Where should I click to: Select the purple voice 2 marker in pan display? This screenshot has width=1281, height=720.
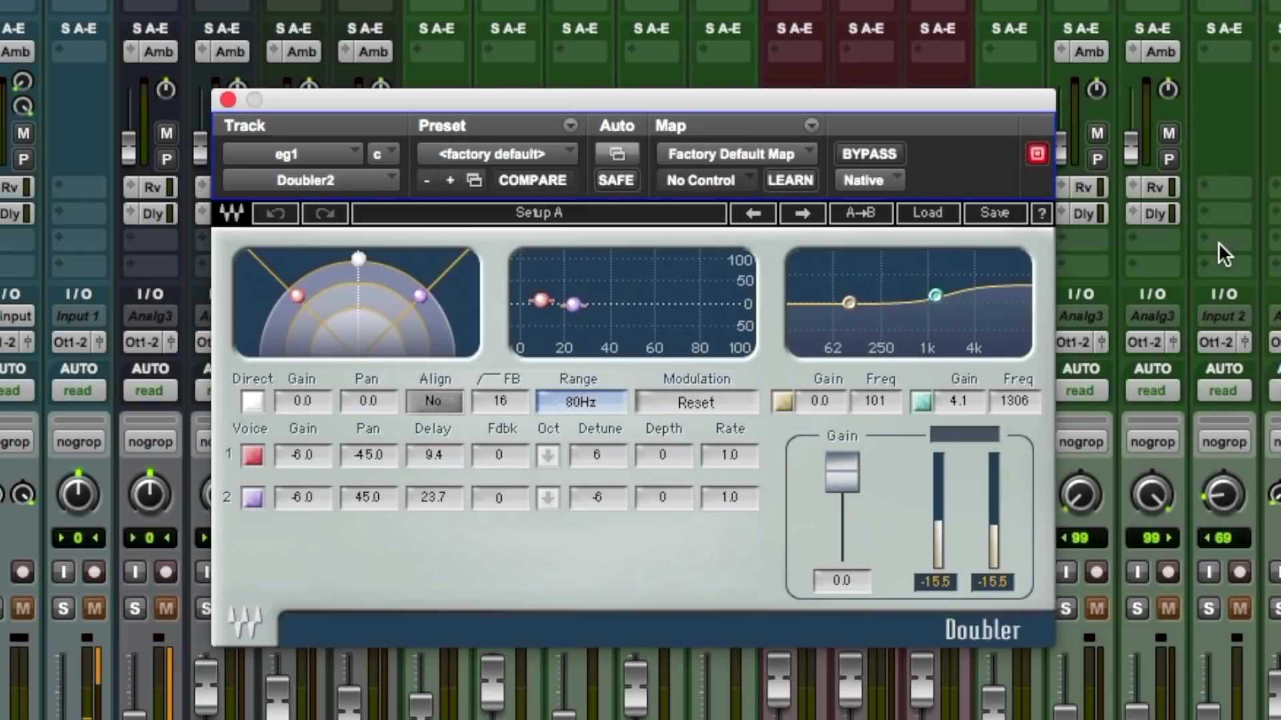click(x=420, y=295)
